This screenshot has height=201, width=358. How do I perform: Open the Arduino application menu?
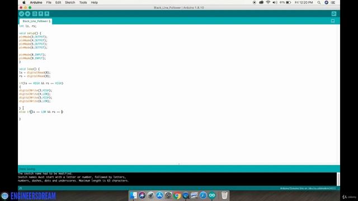[x=36, y=2]
